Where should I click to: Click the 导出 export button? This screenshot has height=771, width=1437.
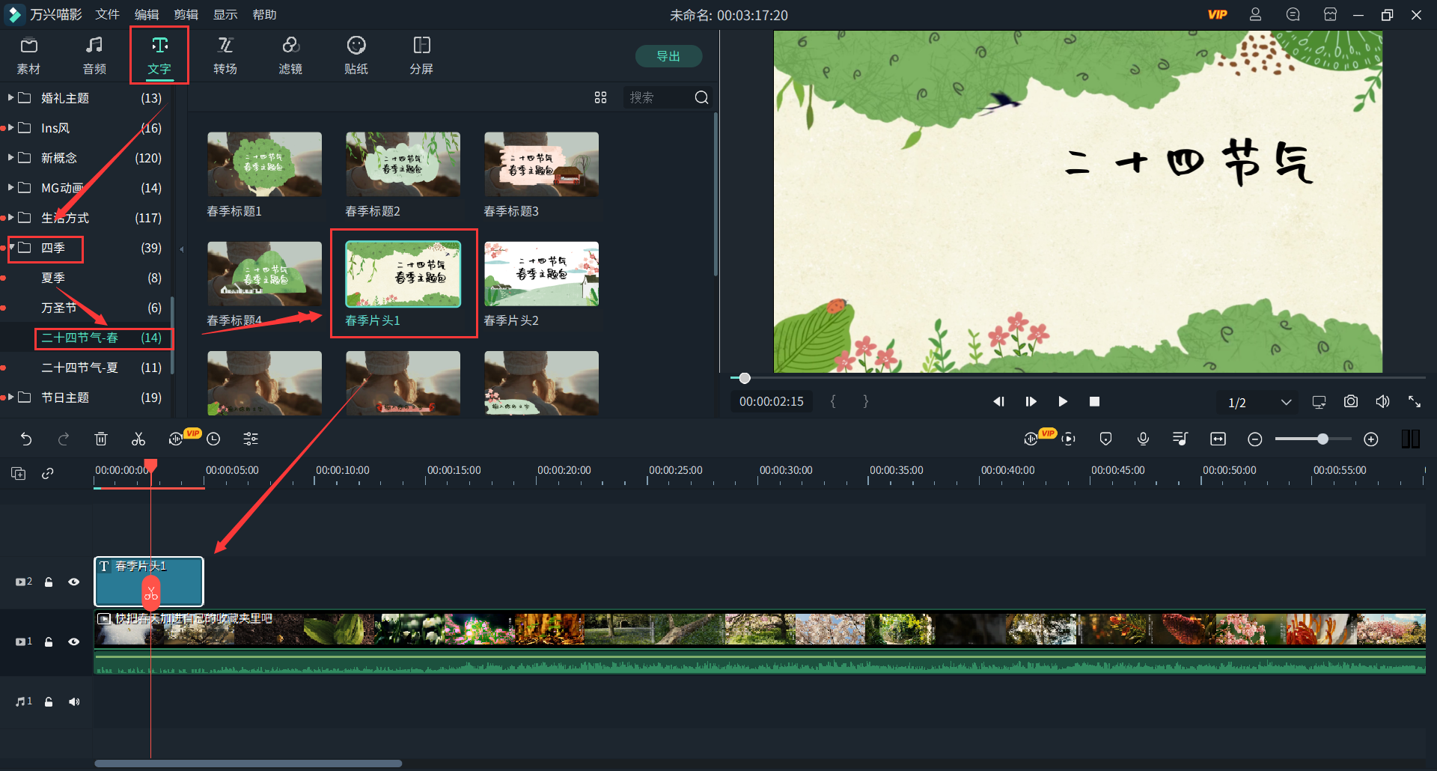[668, 56]
